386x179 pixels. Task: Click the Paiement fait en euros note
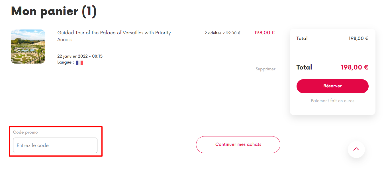[332, 101]
